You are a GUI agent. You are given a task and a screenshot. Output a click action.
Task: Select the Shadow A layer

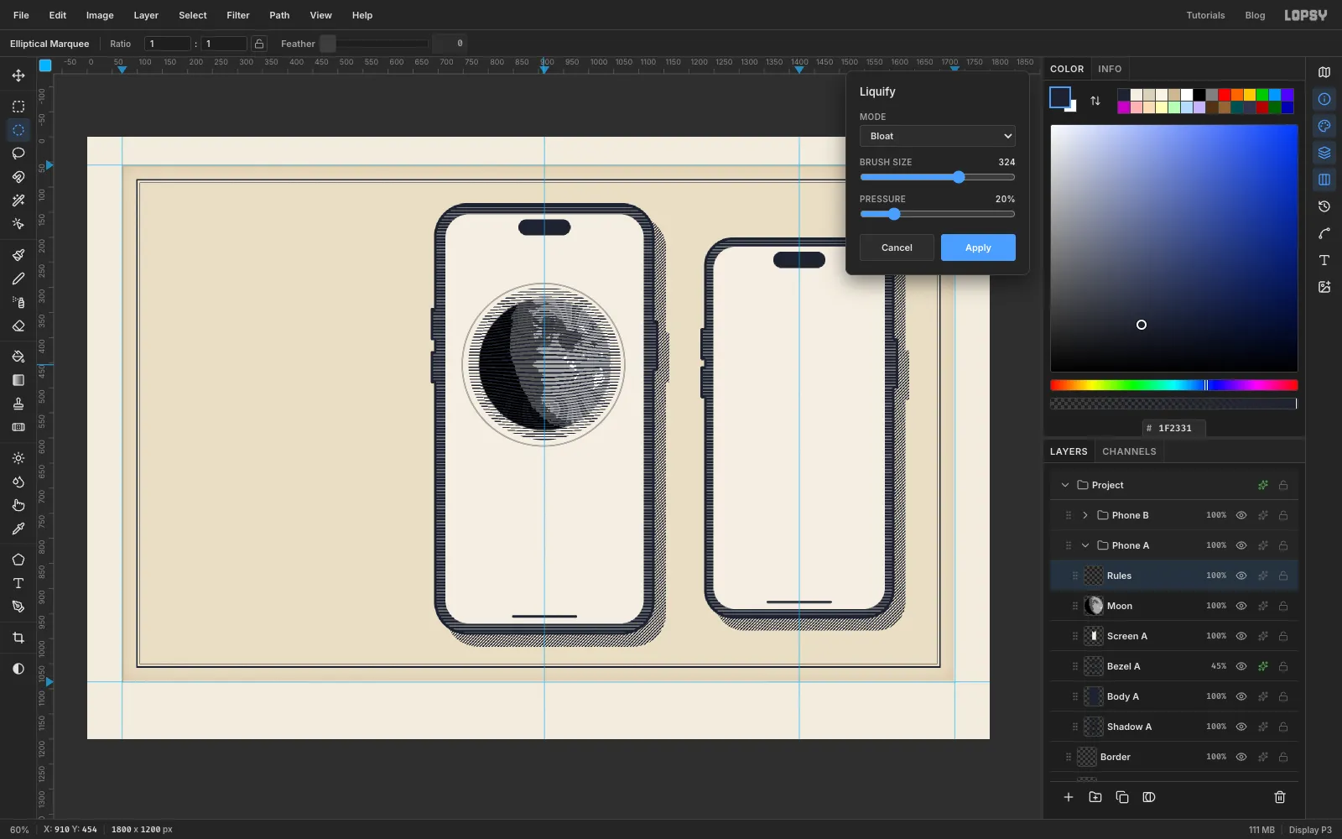(1174, 727)
